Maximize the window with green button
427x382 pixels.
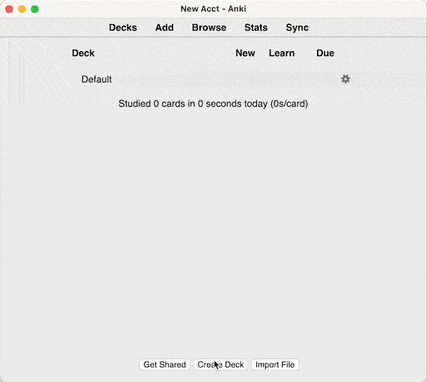(x=35, y=9)
